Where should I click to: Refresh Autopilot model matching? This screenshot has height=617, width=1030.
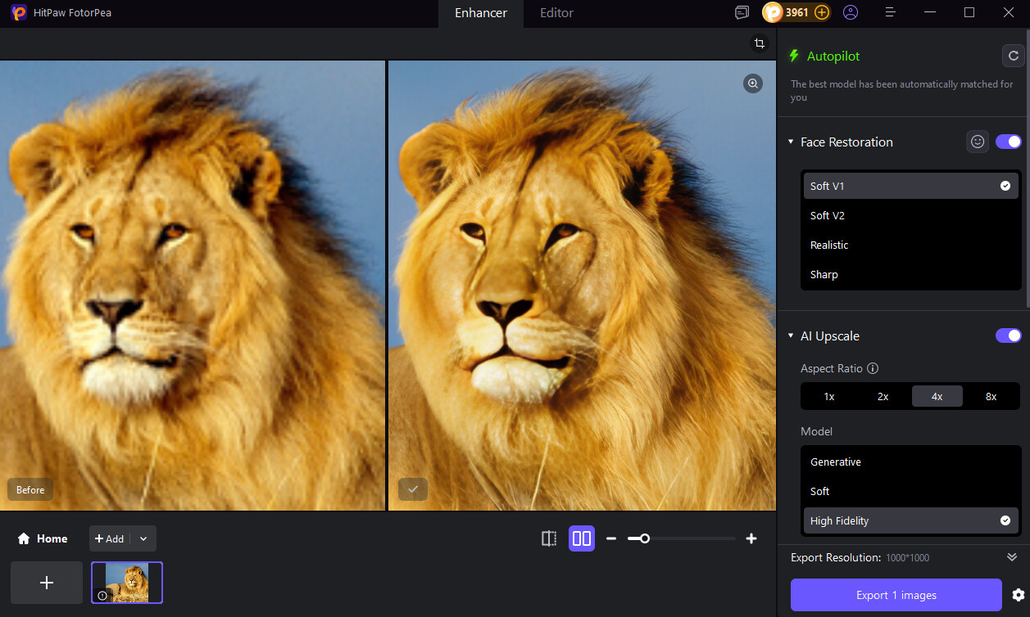click(x=1014, y=56)
